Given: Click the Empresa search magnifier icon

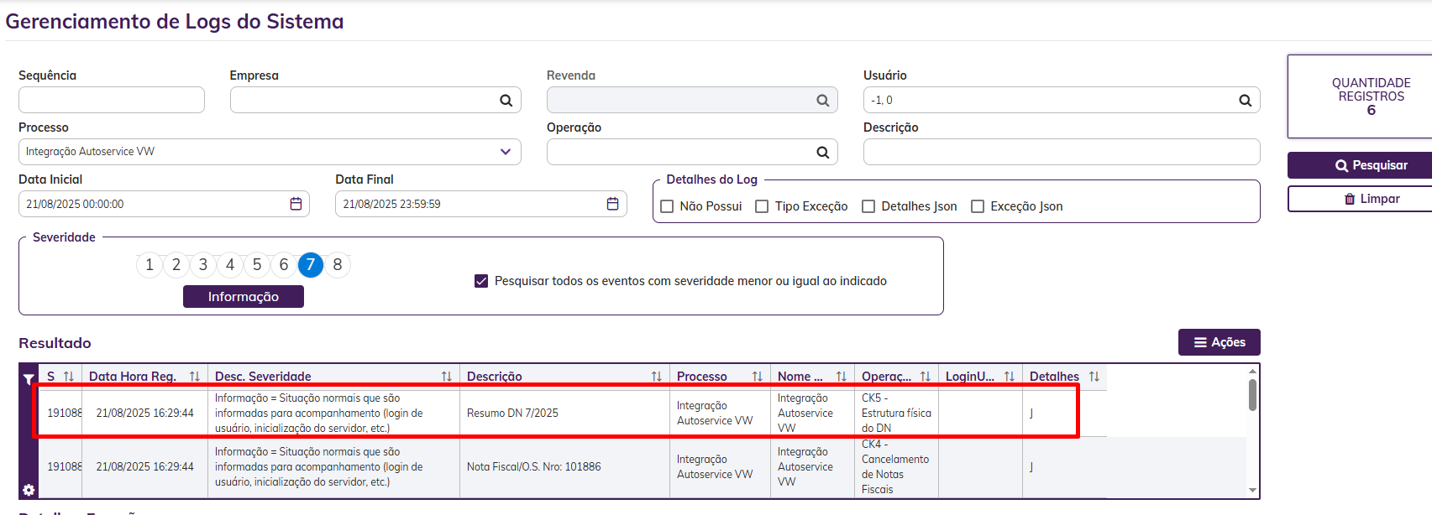Looking at the screenshot, I should tap(506, 101).
